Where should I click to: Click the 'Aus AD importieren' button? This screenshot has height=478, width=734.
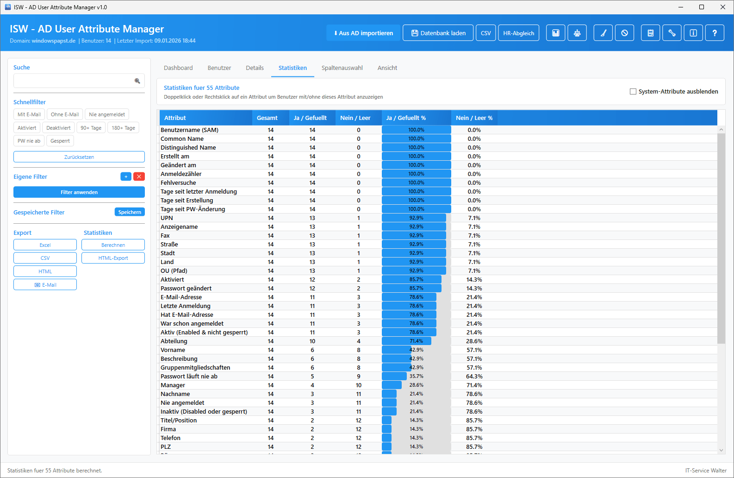click(363, 33)
